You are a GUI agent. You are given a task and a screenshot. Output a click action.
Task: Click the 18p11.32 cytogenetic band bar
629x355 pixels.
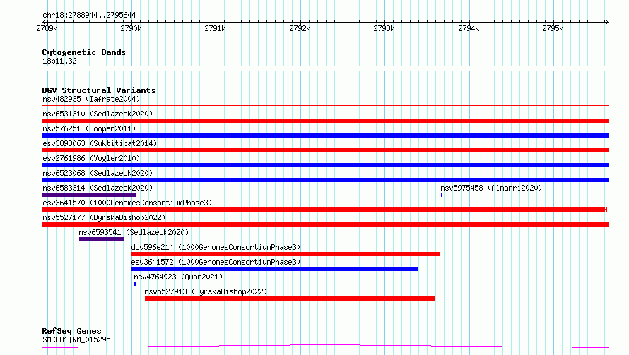click(x=325, y=68)
